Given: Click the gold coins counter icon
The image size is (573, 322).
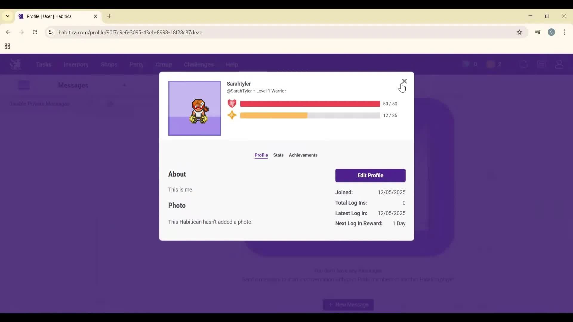Looking at the screenshot, I should click(x=490, y=64).
